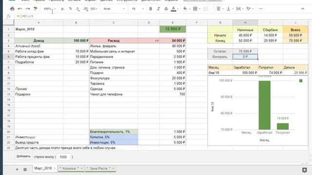Click the plus icon to add a sheet
Image resolution: width=312 pixels, height=175 pixels.
17,169
